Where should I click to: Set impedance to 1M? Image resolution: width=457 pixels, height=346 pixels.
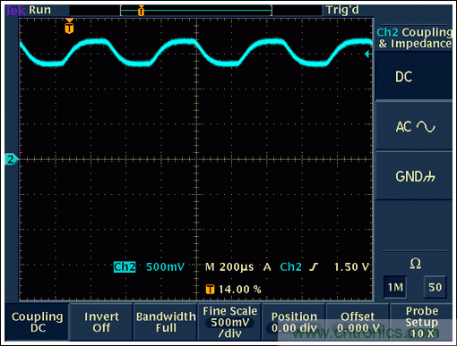pos(395,287)
